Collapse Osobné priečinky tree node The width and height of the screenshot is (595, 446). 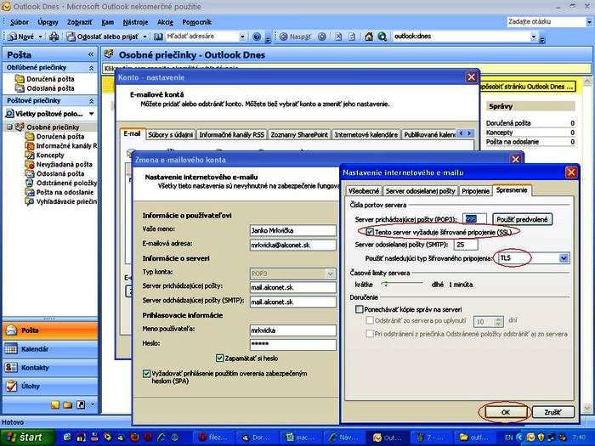point(9,127)
